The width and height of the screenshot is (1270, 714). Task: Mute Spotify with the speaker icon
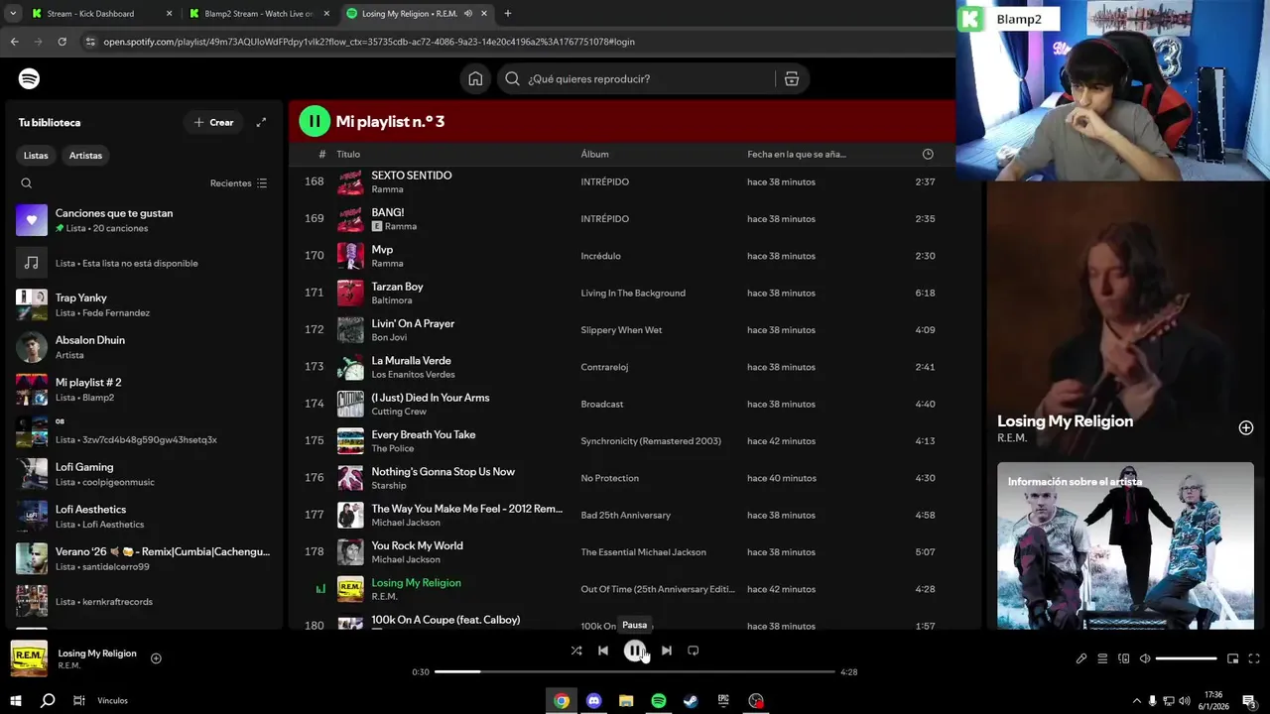(x=1145, y=658)
